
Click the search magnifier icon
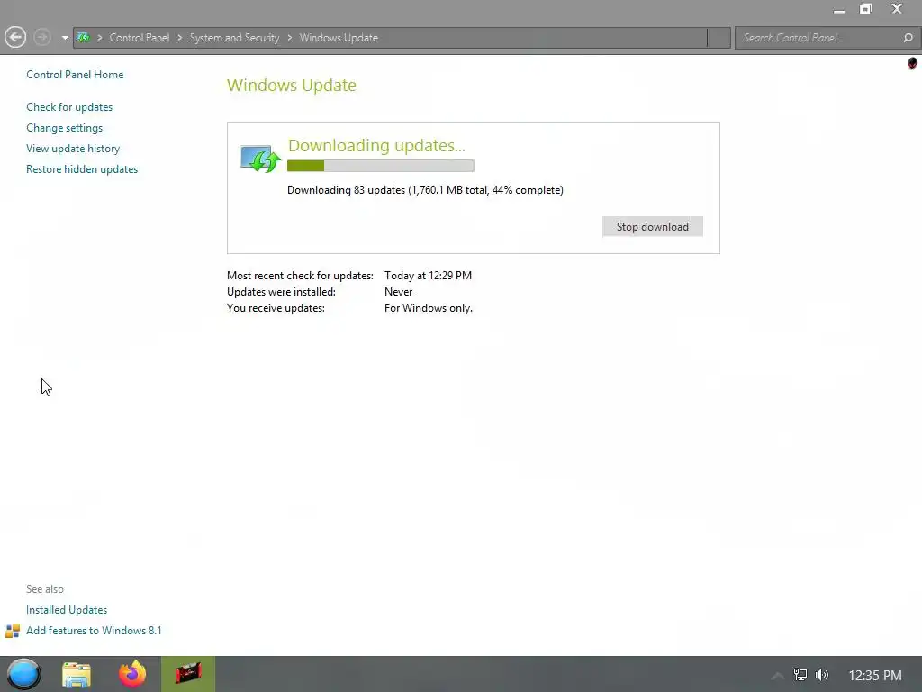(908, 38)
